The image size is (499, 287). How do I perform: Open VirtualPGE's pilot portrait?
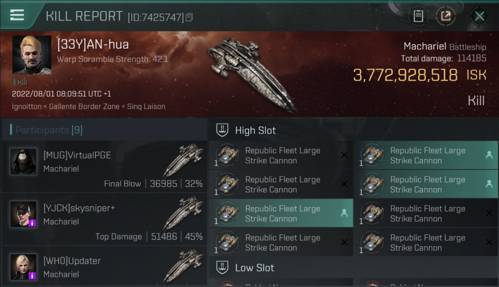tap(23, 161)
